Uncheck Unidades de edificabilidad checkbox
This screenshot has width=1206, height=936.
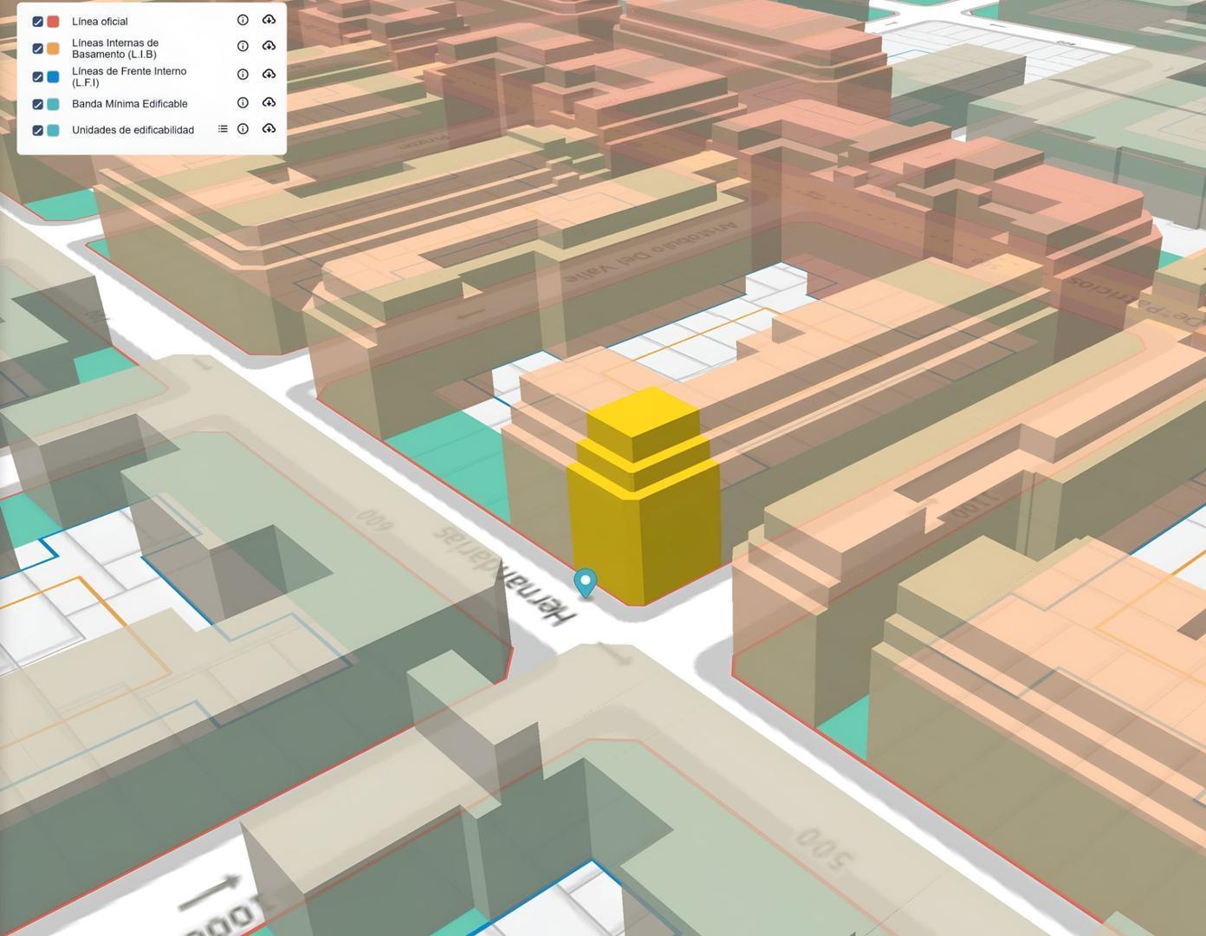[37, 131]
